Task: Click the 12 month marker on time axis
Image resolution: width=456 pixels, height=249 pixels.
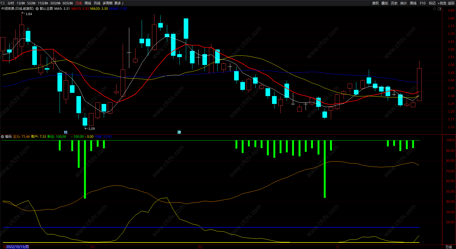Action: [x=200, y=247]
